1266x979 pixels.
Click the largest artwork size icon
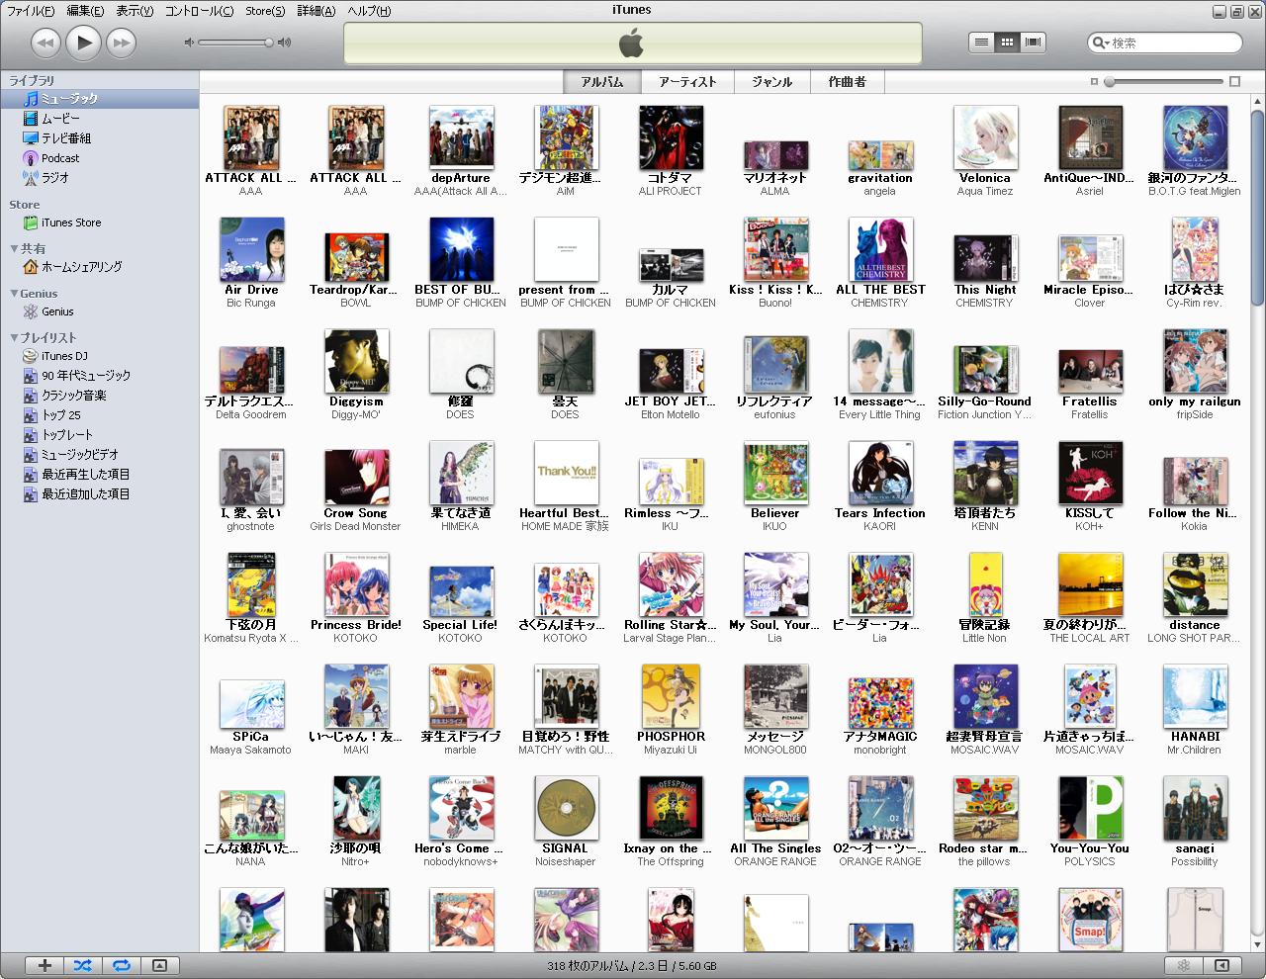click(x=1234, y=82)
